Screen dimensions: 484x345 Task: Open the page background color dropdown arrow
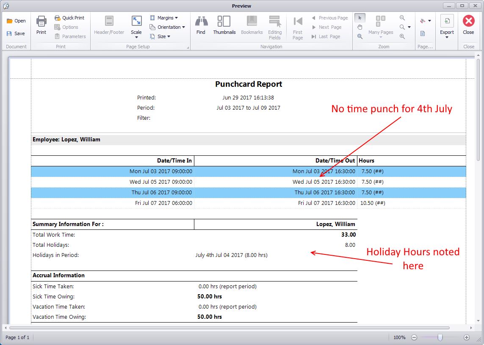click(430, 21)
